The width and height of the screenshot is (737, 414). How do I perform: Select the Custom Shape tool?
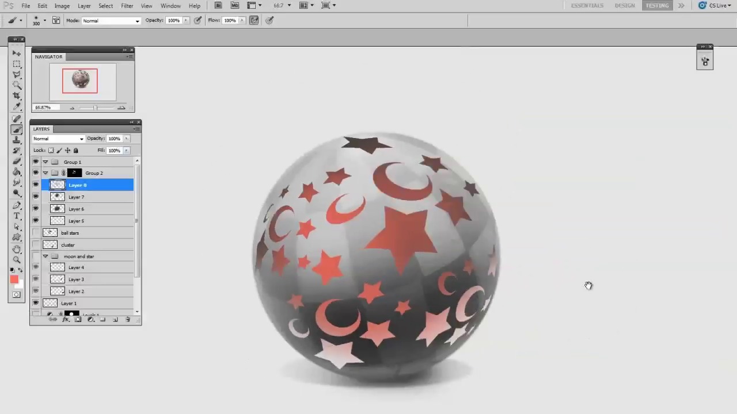[17, 237]
